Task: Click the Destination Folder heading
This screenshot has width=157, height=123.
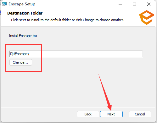Action: point(25,13)
